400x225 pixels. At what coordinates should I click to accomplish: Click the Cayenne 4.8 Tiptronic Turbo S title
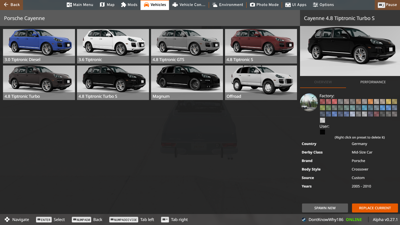(339, 18)
